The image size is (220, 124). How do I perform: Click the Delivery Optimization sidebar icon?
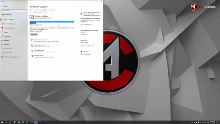tap(2, 24)
